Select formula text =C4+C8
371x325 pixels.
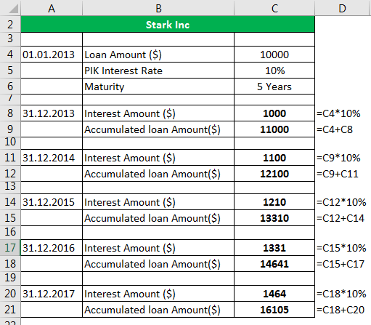335,129
